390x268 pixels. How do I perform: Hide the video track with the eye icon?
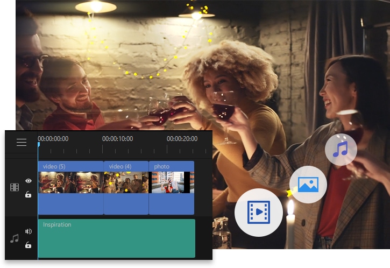29,181
